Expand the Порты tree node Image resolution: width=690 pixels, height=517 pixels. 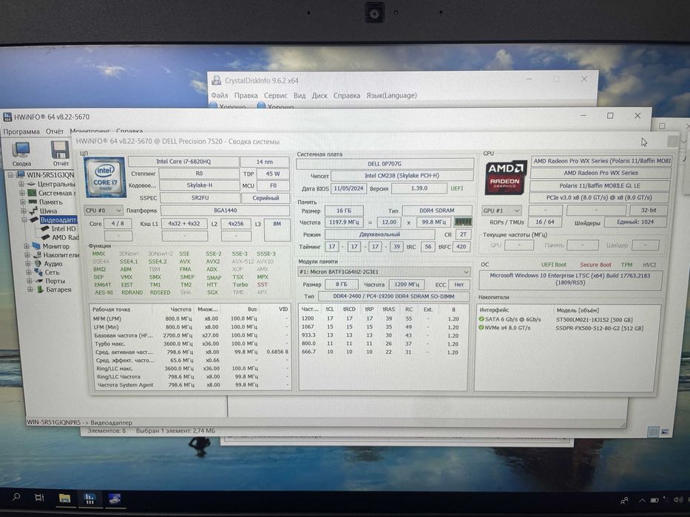coord(29,281)
